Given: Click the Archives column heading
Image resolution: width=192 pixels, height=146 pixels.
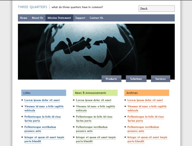Looking at the screenshot, I should point(147,93).
